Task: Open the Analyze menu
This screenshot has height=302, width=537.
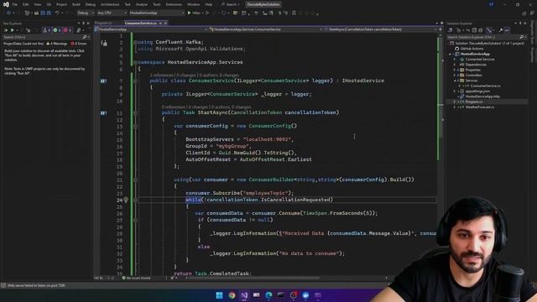Action: click(x=142, y=4)
